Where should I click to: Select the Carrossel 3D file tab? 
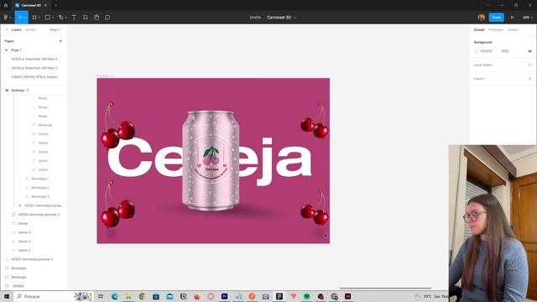[31, 6]
